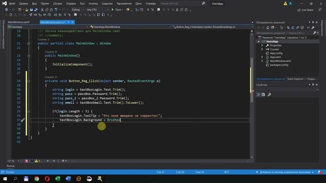Toggle bookmark icon in top toolbar
The width and height of the screenshot is (326, 183).
tap(158, 10)
